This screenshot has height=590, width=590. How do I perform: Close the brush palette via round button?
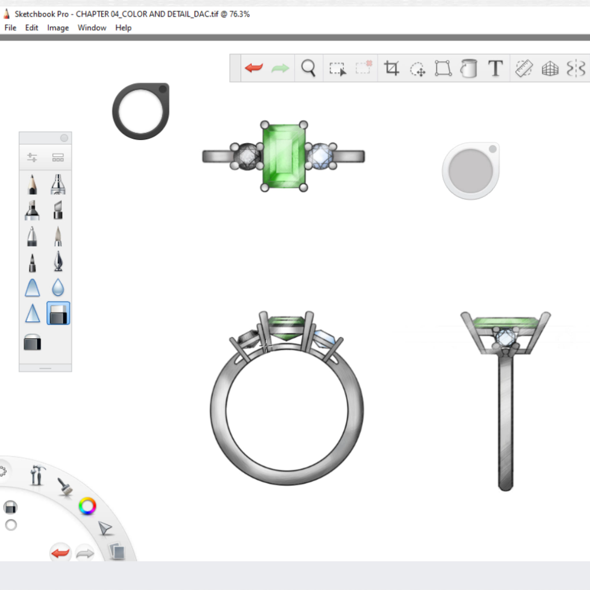[64, 138]
